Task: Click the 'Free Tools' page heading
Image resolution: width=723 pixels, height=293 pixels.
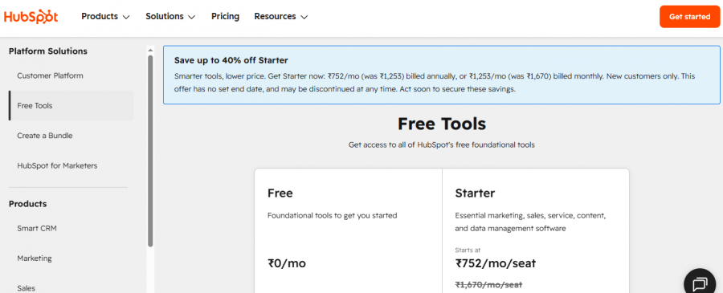Action: pyautogui.click(x=442, y=124)
